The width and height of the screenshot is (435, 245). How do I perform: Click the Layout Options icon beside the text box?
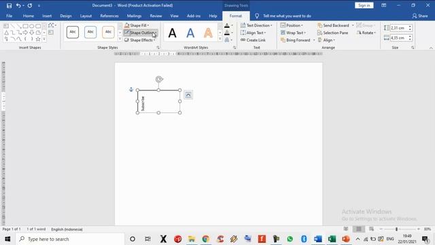[188, 95]
